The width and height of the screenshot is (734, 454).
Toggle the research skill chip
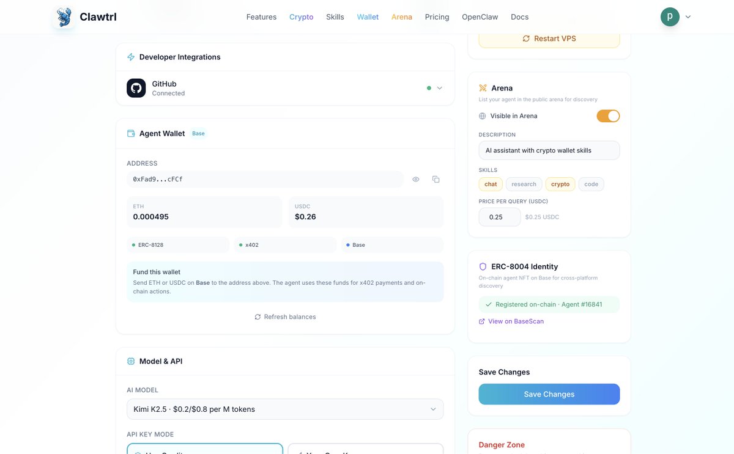[524, 184]
